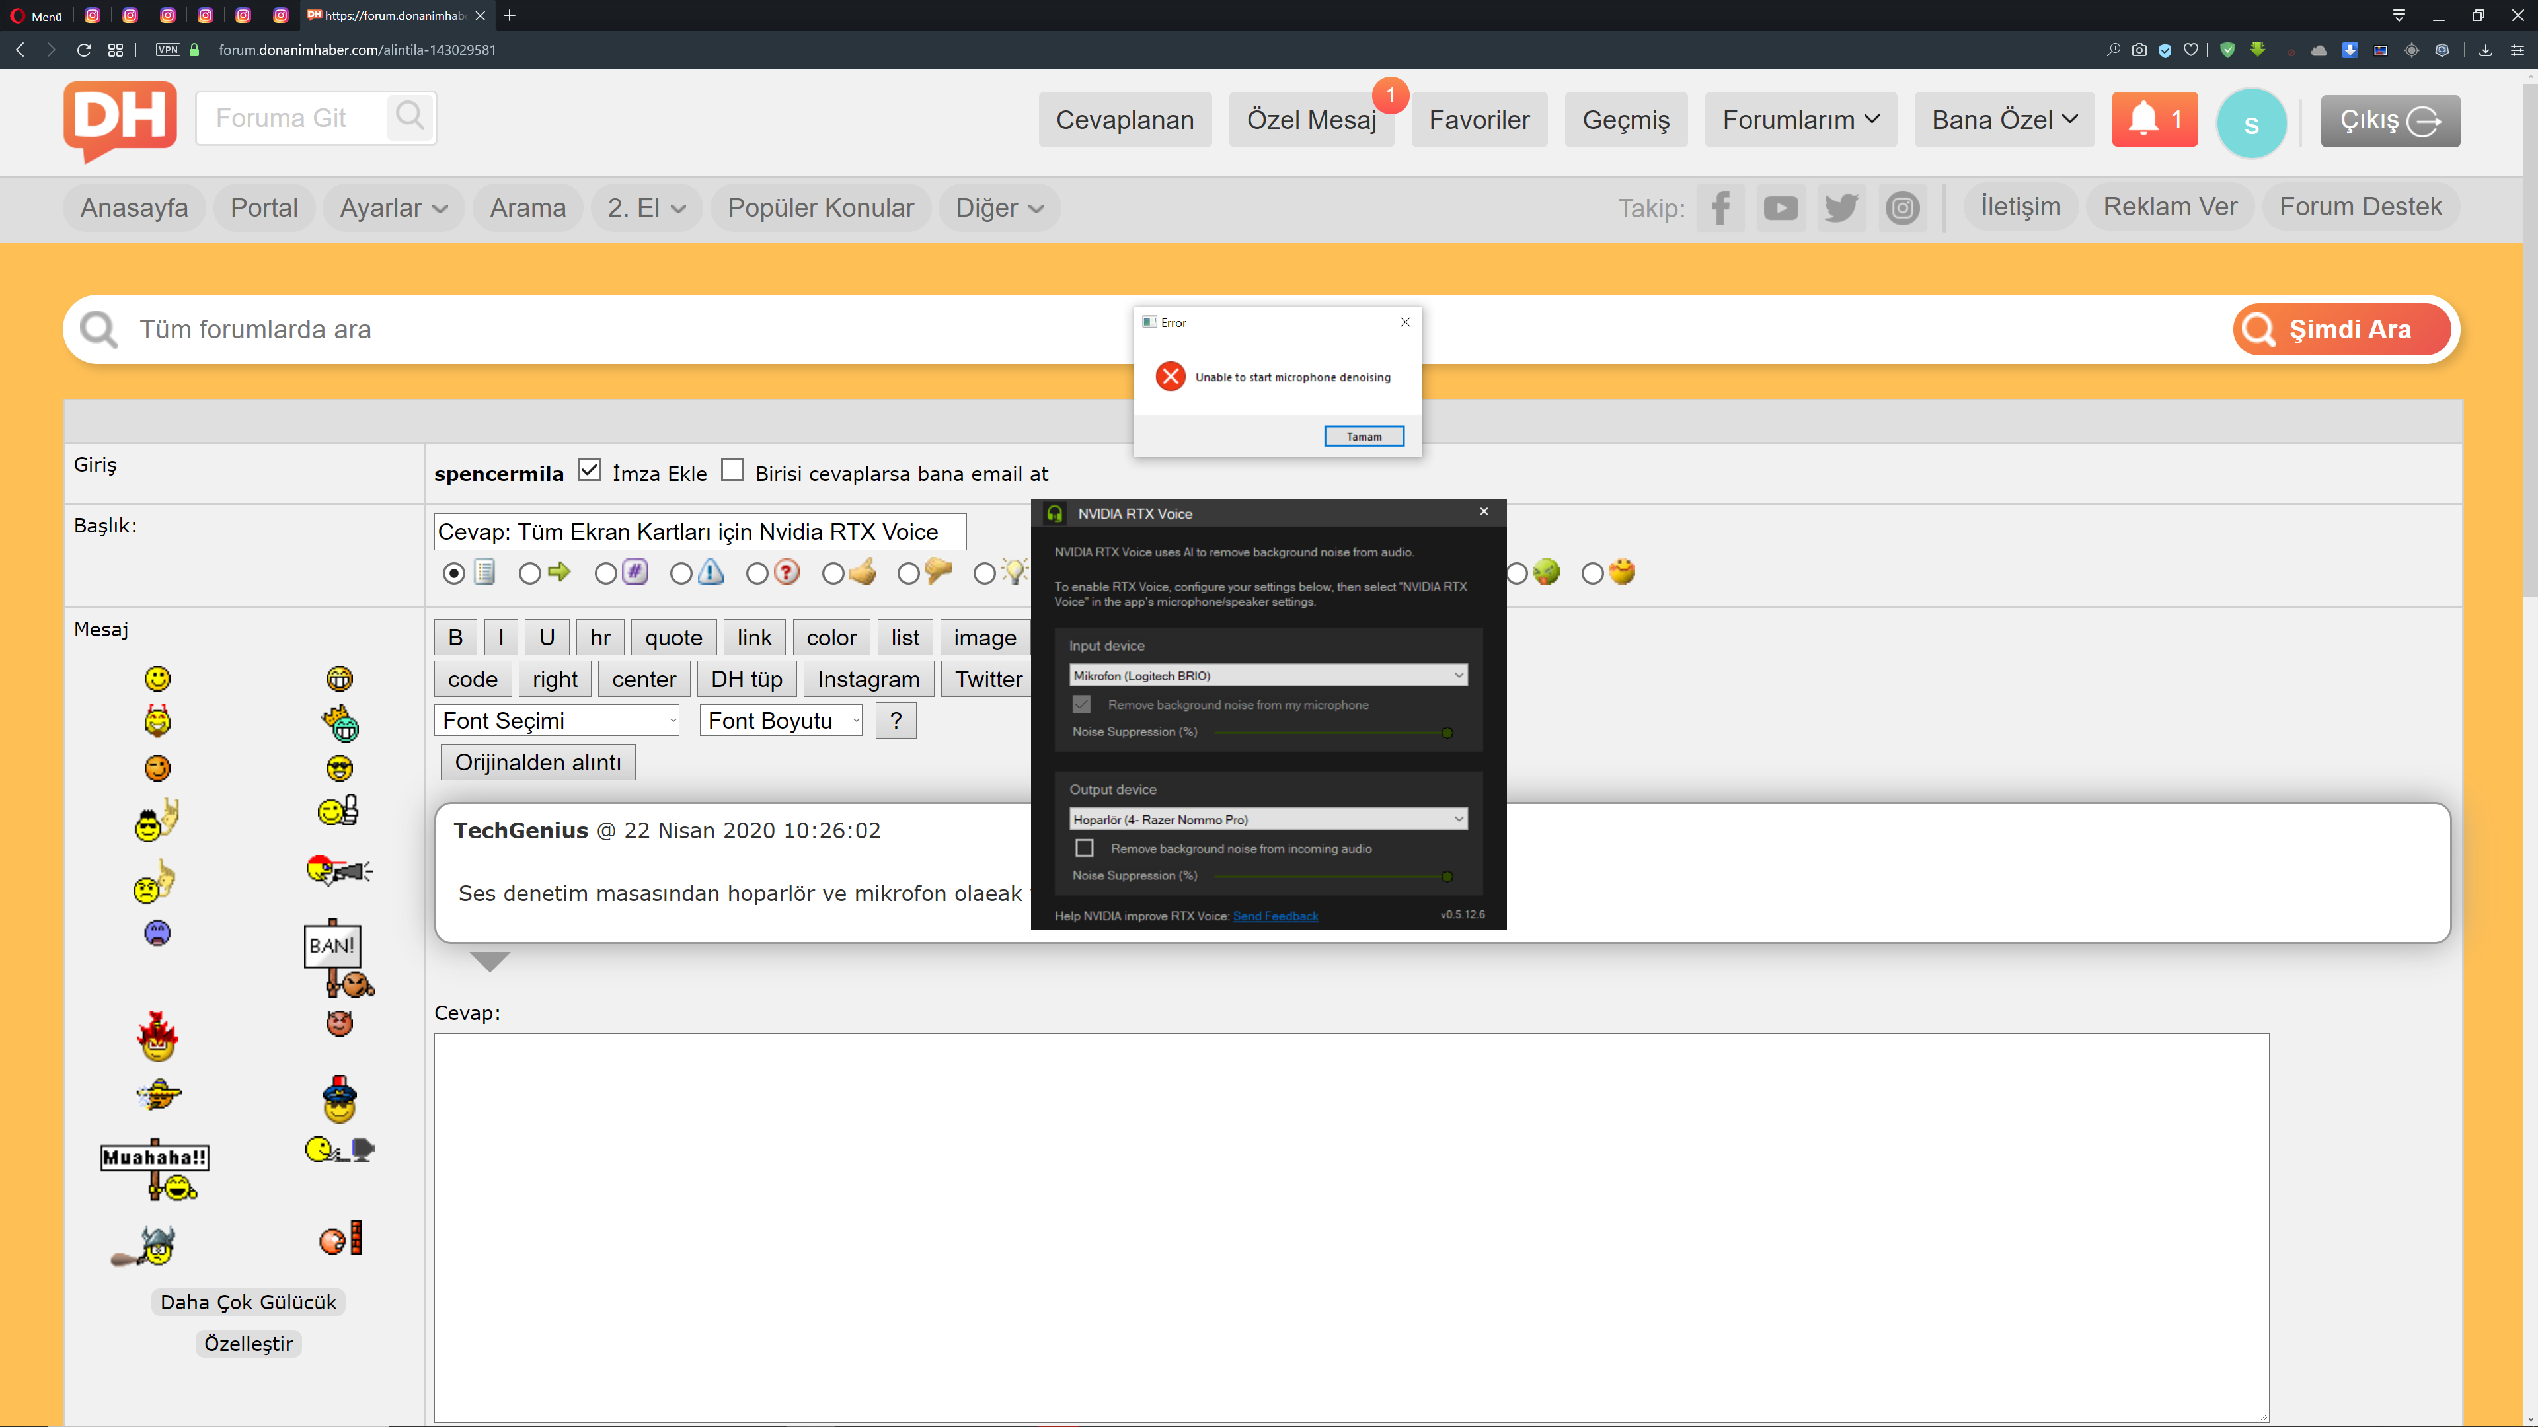Click the Opera snapshot camera icon

click(x=2139, y=50)
